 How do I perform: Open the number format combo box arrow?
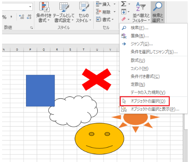click(30, 7)
